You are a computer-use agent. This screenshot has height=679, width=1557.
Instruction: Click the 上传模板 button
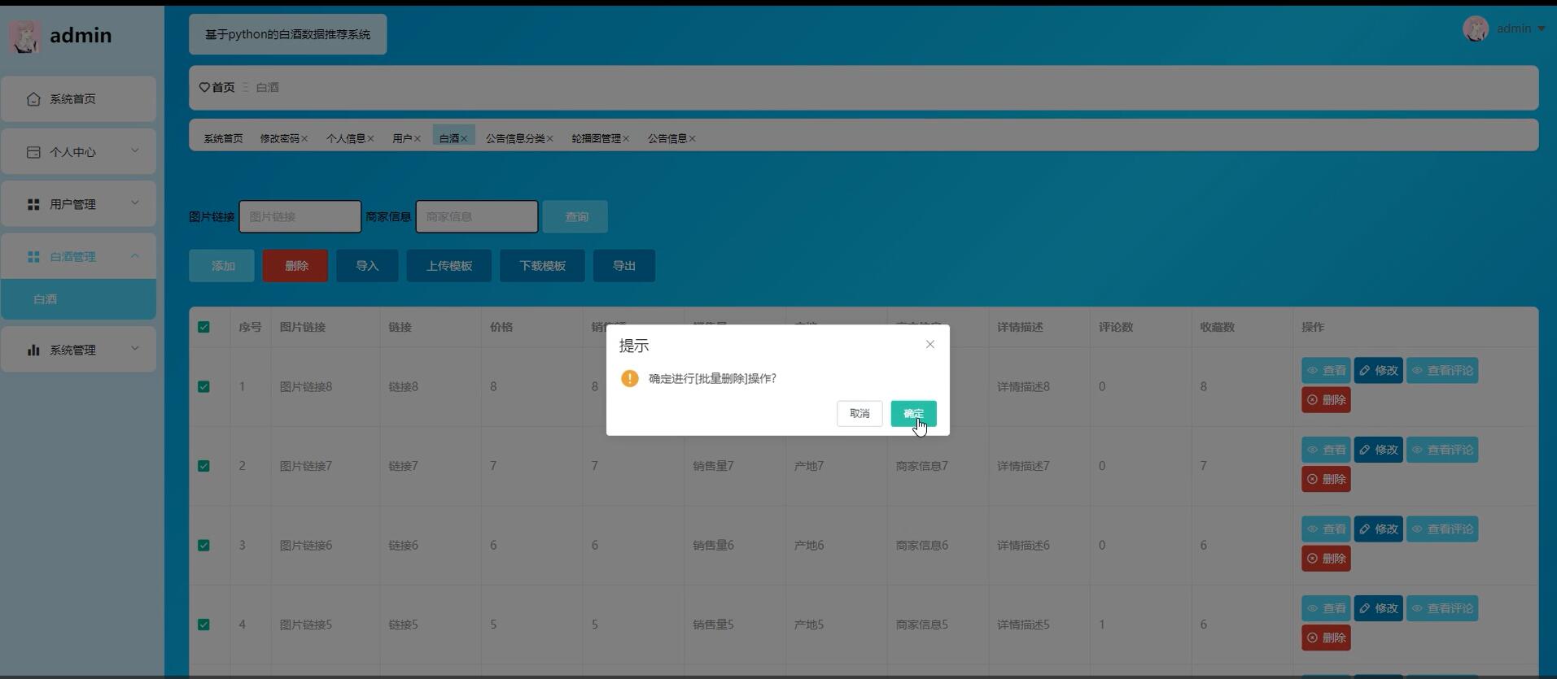point(449,266)
